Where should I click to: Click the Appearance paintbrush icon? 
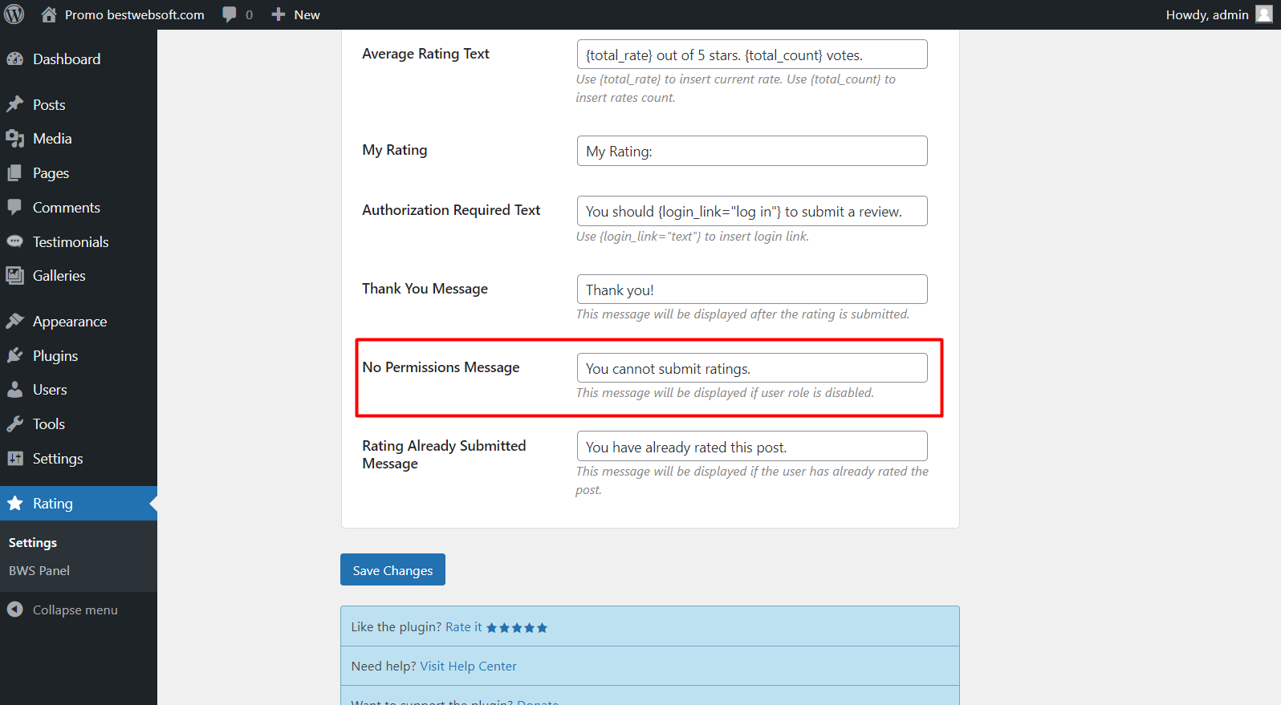point(15,321)
